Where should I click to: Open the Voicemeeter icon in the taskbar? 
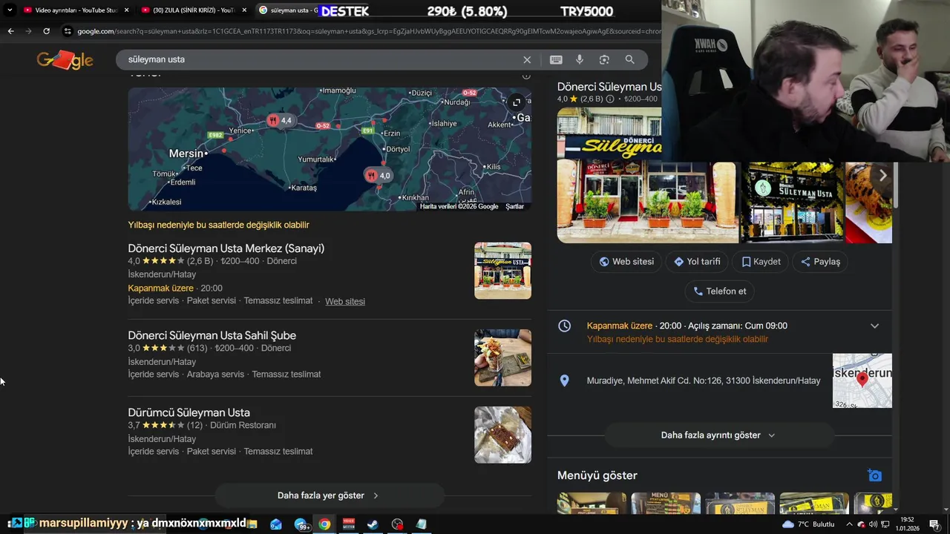[x=349, y=524]
